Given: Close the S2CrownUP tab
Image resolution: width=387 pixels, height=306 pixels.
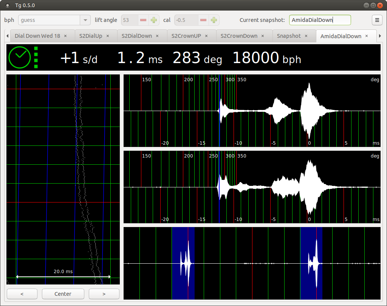Looking at the screenshot, I should point(206,36).
